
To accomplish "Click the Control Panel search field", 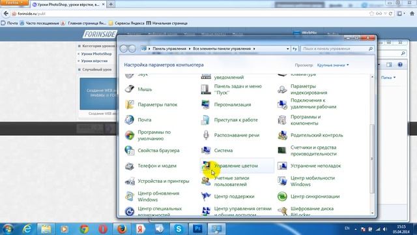I will point(338,49).
